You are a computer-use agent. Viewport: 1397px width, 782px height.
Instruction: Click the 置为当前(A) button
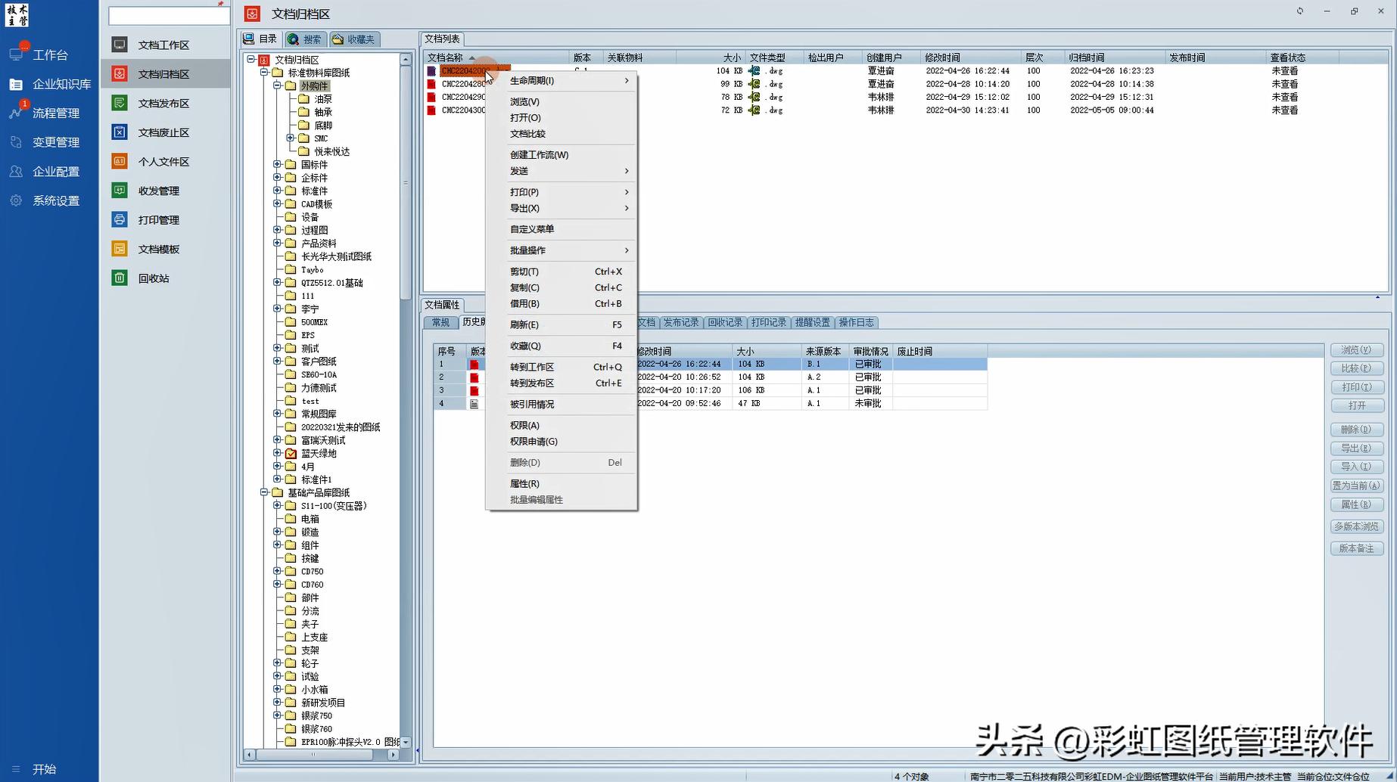1356,486
